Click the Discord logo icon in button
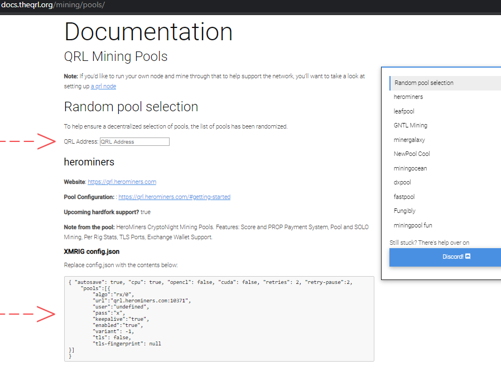The image size is (501, 370). click(468, 257)
